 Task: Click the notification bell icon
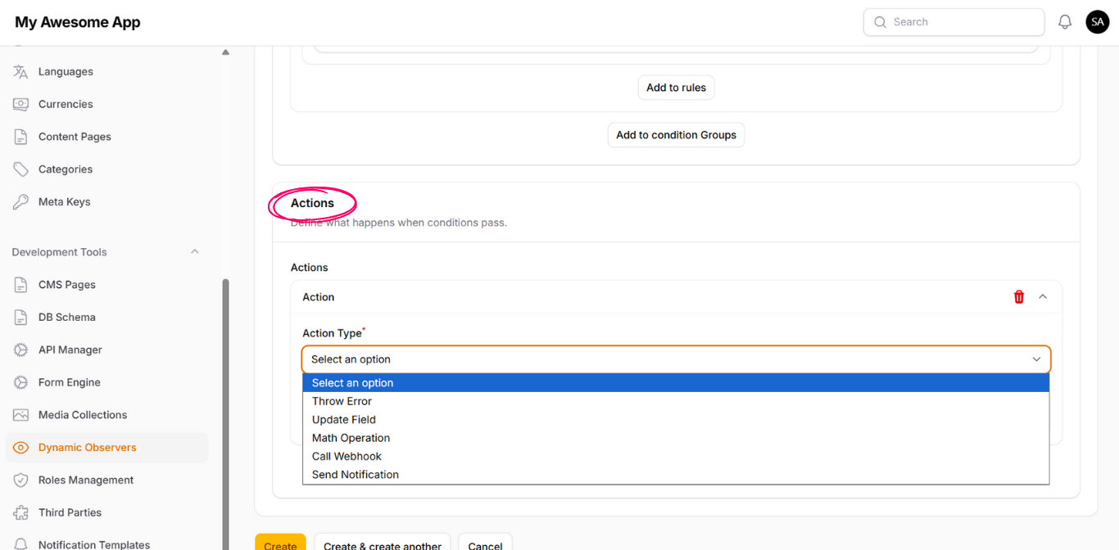(1065, 22)
